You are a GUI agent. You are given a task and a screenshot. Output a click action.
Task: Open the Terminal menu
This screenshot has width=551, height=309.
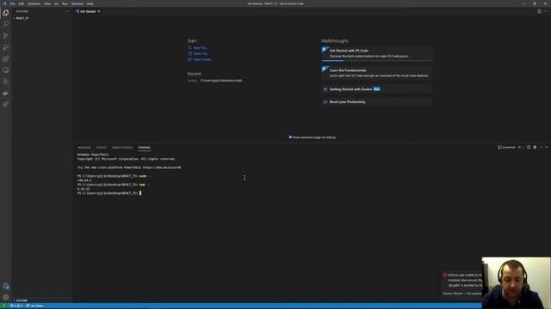(77, 3)
